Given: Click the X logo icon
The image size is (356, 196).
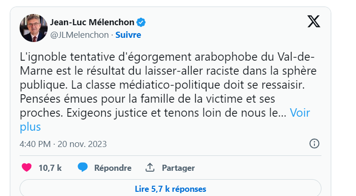Looking at the screenshot, I should (x=313, y=21).
